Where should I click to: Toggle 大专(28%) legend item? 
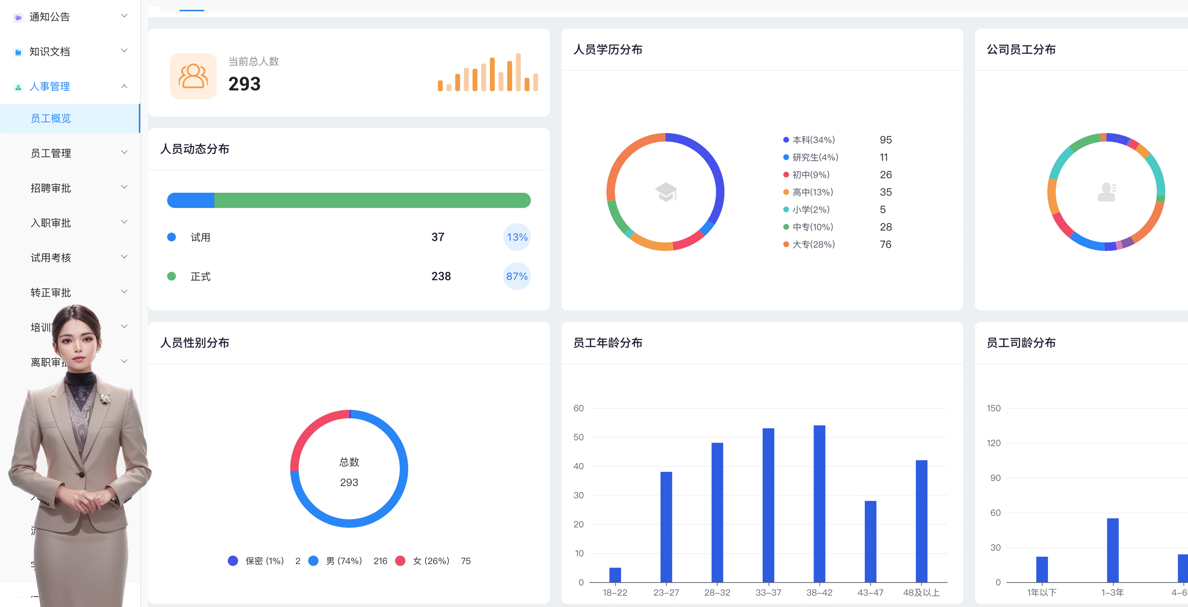[809, 245]
